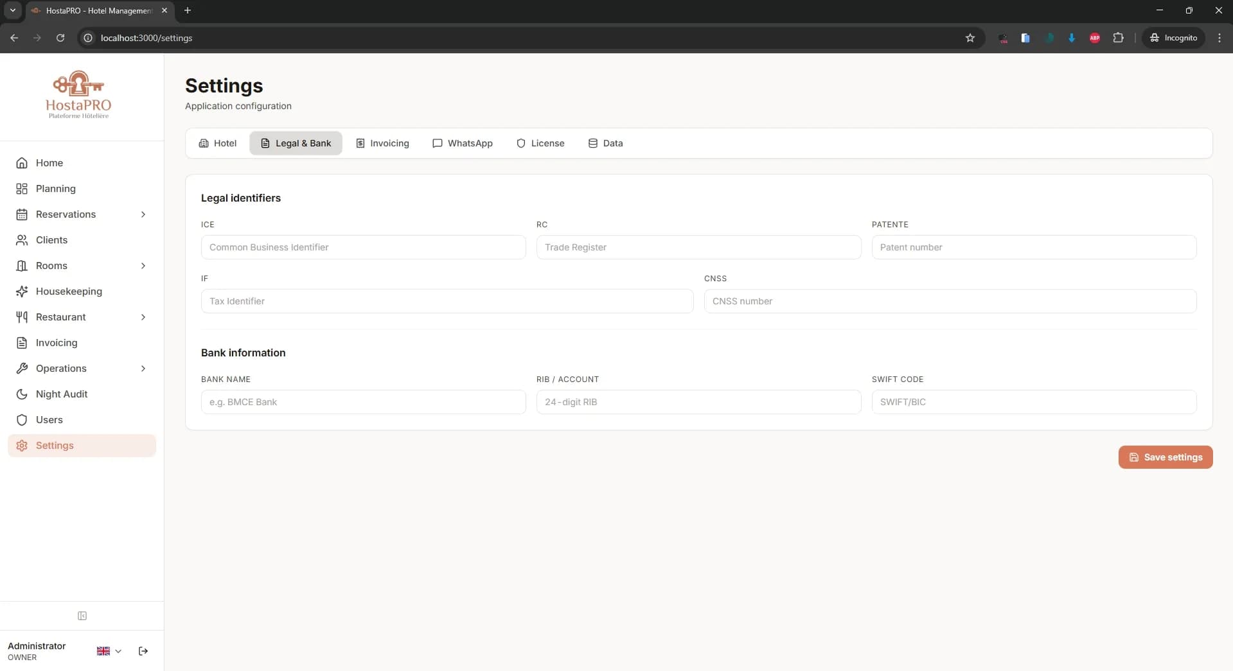The width and height of the screenshot is (1233, 671).
Task: Bookmark this page with the star icon
Action: (970, 38)
